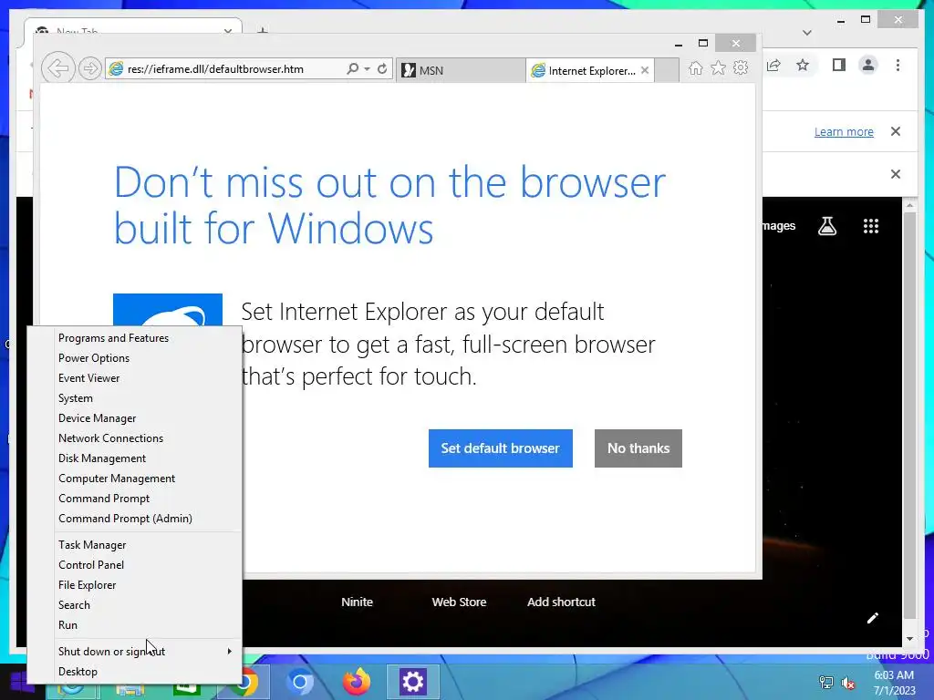The height and width of the screenshot is (700, 934).
Task: Click the Chrome scrollbar up arrow
Action: click(909, 205)
